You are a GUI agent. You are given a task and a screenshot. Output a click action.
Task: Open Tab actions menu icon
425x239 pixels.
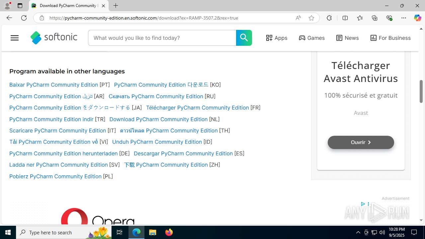coord(20,6)
